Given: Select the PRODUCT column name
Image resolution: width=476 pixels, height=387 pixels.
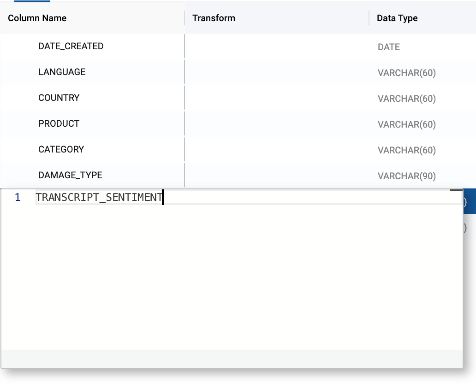Looking at the screenshot, I should coord(59,123).
